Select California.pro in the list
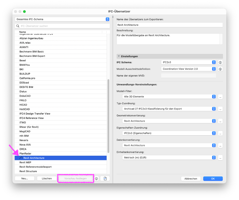This screenshot has height=200, width=239. [61, 78]
